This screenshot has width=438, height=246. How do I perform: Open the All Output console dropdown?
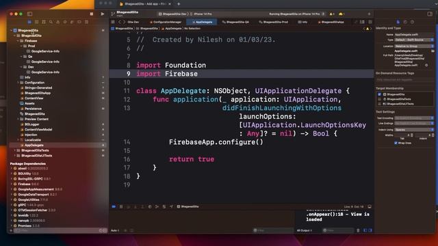tap(305, 230)
